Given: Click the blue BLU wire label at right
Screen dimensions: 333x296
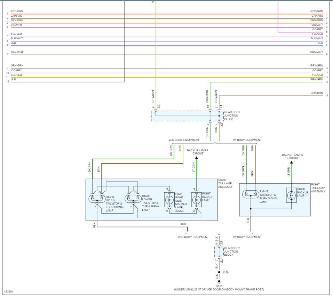Looking at the screenshot, I should (320, 43).
